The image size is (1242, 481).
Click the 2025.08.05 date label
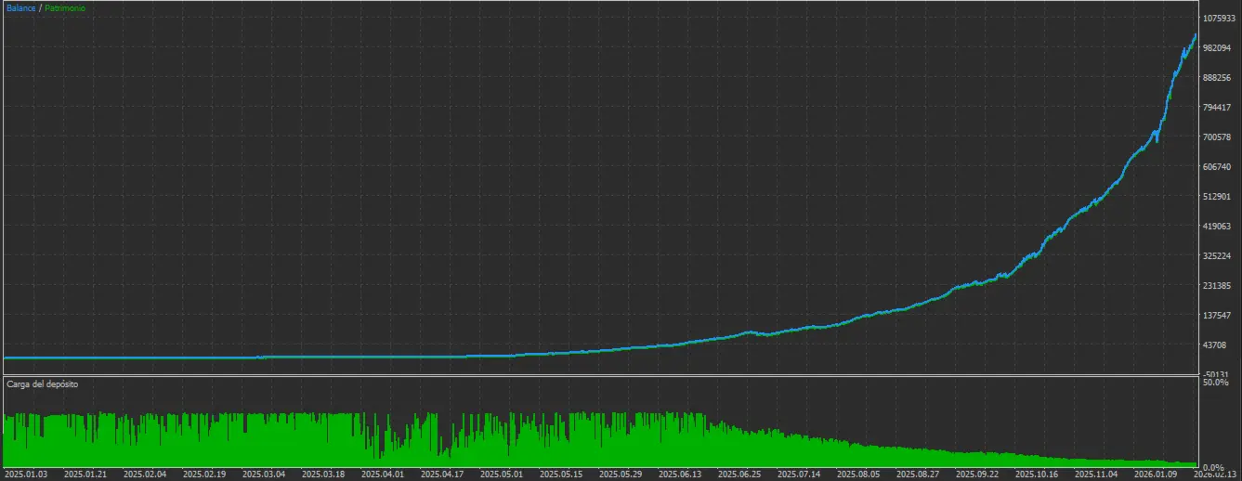click(860, 474)
